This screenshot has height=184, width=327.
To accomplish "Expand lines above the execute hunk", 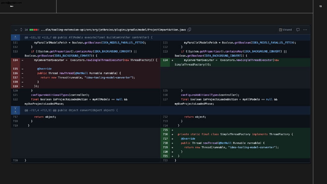I will click(x=15, y=37).
